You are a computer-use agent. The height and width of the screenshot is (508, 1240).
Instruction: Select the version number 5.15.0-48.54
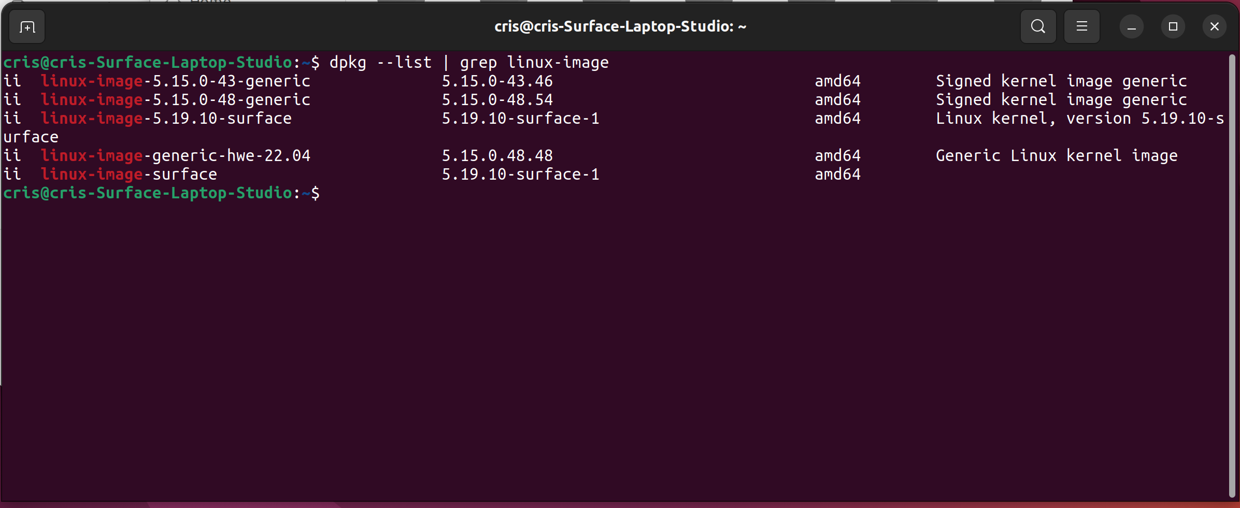click(x=496, y=99)
